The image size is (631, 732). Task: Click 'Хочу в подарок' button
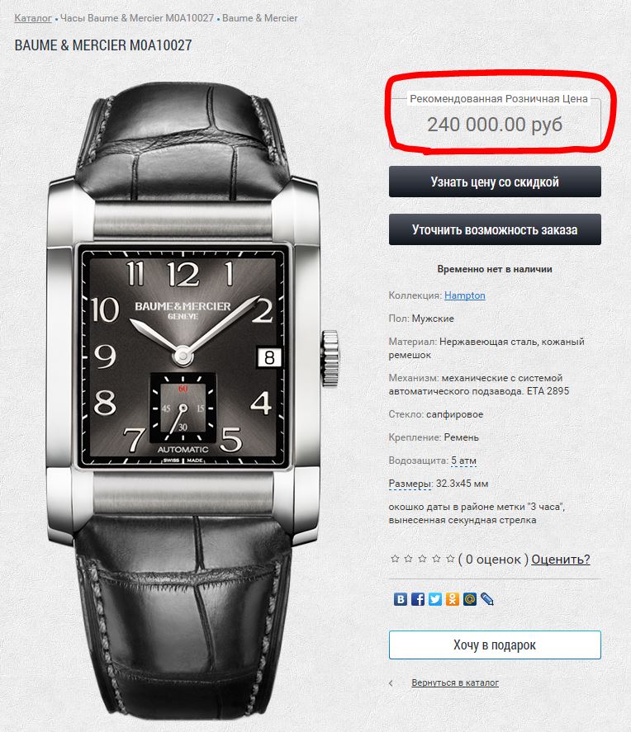[x=495, y=645]
